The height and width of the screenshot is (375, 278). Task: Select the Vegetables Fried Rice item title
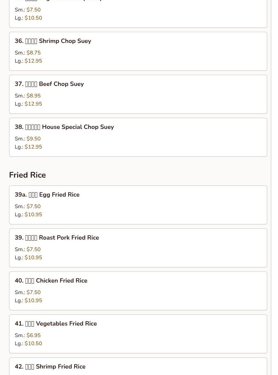pos(56,324)
